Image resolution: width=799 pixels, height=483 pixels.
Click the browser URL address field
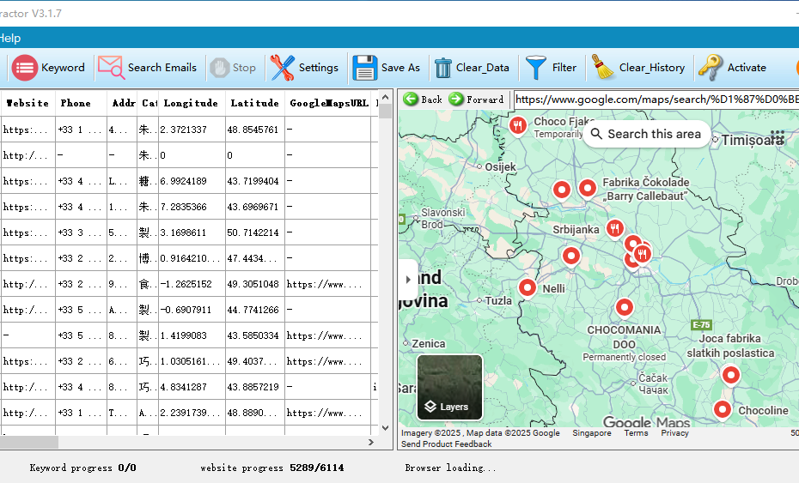pos(655,100)
